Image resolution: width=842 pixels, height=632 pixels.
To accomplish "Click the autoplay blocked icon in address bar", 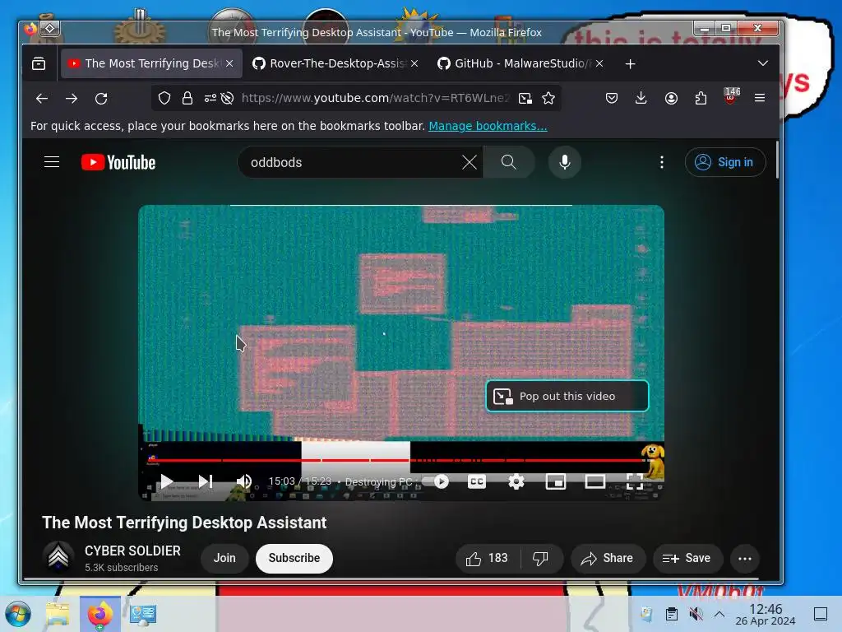I will point(227,98).
